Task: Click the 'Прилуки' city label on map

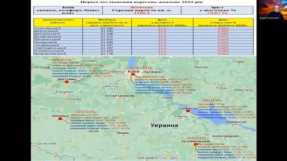Action: pyautogui.click(x=200, y=67)
